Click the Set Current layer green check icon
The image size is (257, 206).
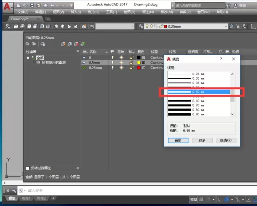click(x=83, y=44)
